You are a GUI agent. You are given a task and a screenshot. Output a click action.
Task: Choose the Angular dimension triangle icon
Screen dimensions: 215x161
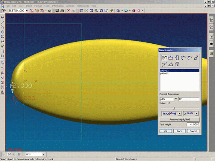[171, 64]
